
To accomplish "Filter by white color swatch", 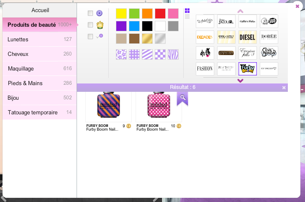I will 160,26.
